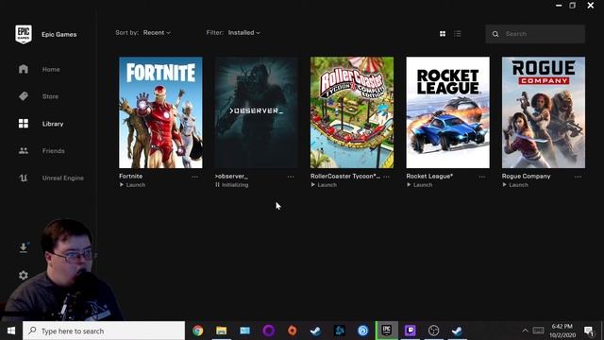Open the Unreal Engine icon
The width and height of the screenshot is (604, 340).
24,178
